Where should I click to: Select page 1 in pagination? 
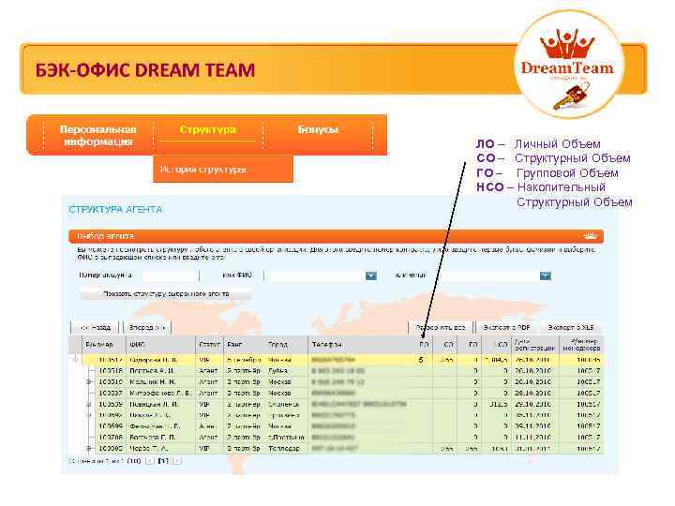(163, 461)
